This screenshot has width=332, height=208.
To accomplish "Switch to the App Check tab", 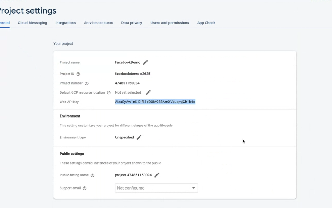I will point(206,23).
